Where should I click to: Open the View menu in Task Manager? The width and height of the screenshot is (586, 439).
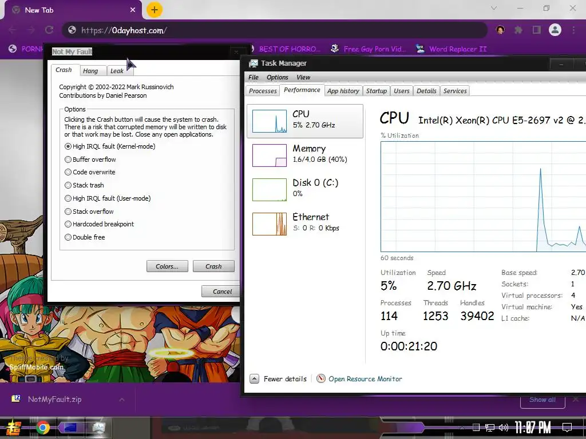[303, 77]
